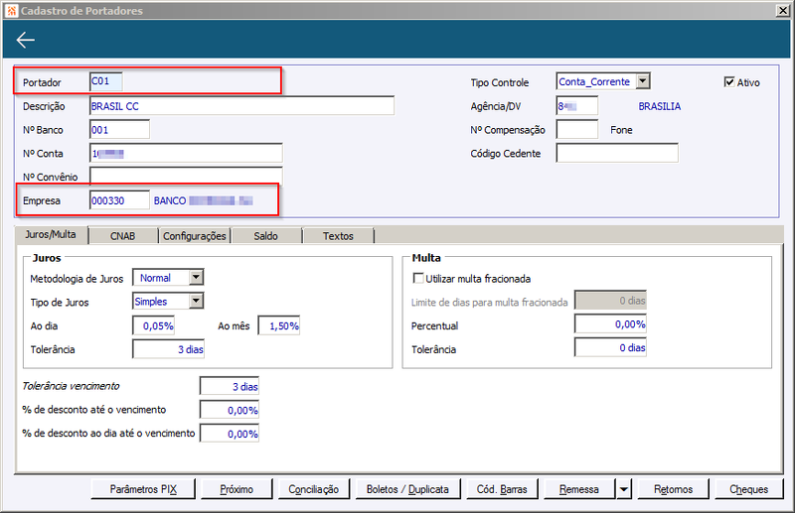Image resolution: width=795 pixels, height=513 pixels.
Task: Close the Cadastro de Portadores window
Action: tap(782, 10)
